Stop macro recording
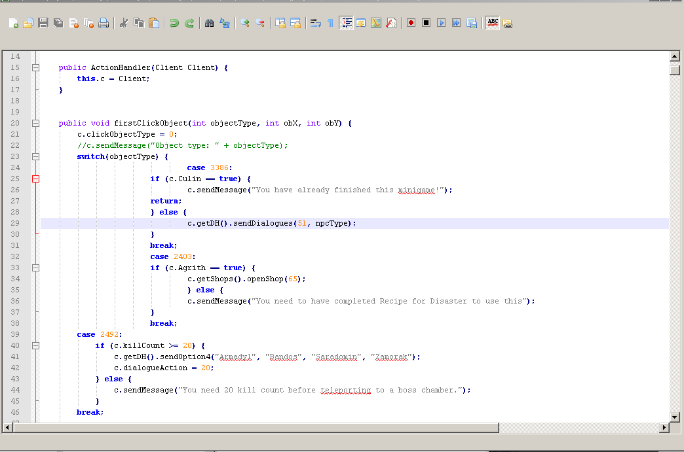The image size is (684, 452). [x=427, y=23]
